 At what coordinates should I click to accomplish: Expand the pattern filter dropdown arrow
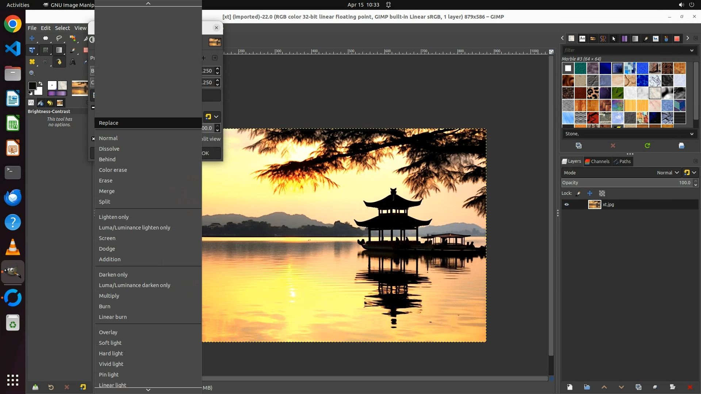[x=692, y=50]
